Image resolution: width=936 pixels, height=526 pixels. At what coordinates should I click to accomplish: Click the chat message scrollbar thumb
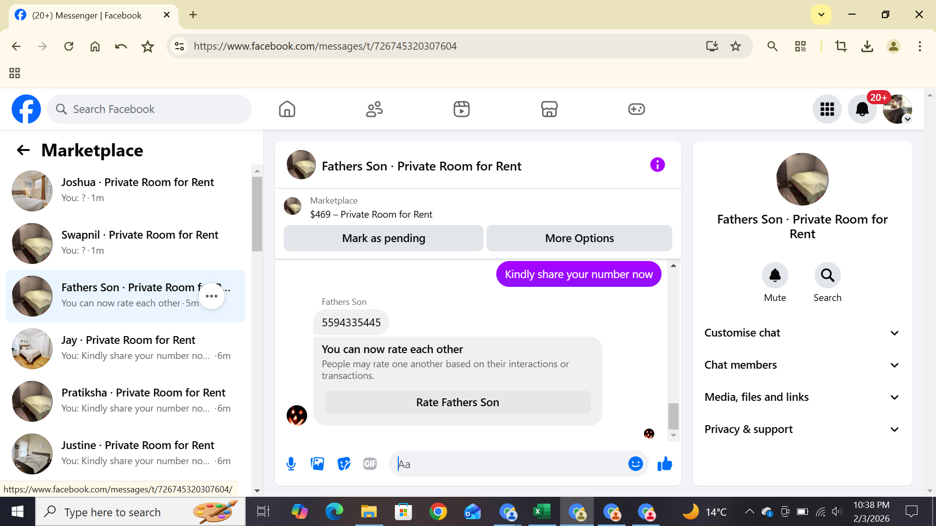(673, 415)
